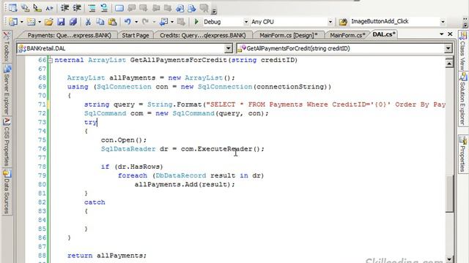This screenshot has height=263, width=469.
Task: Open the Solution Explorer side panel
Action: click(462, 99)
